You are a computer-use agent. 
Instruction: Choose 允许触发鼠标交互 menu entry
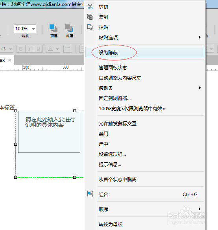point(145,124)
